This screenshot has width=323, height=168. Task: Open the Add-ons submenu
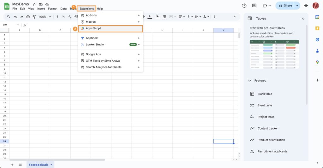click(110, 15)
